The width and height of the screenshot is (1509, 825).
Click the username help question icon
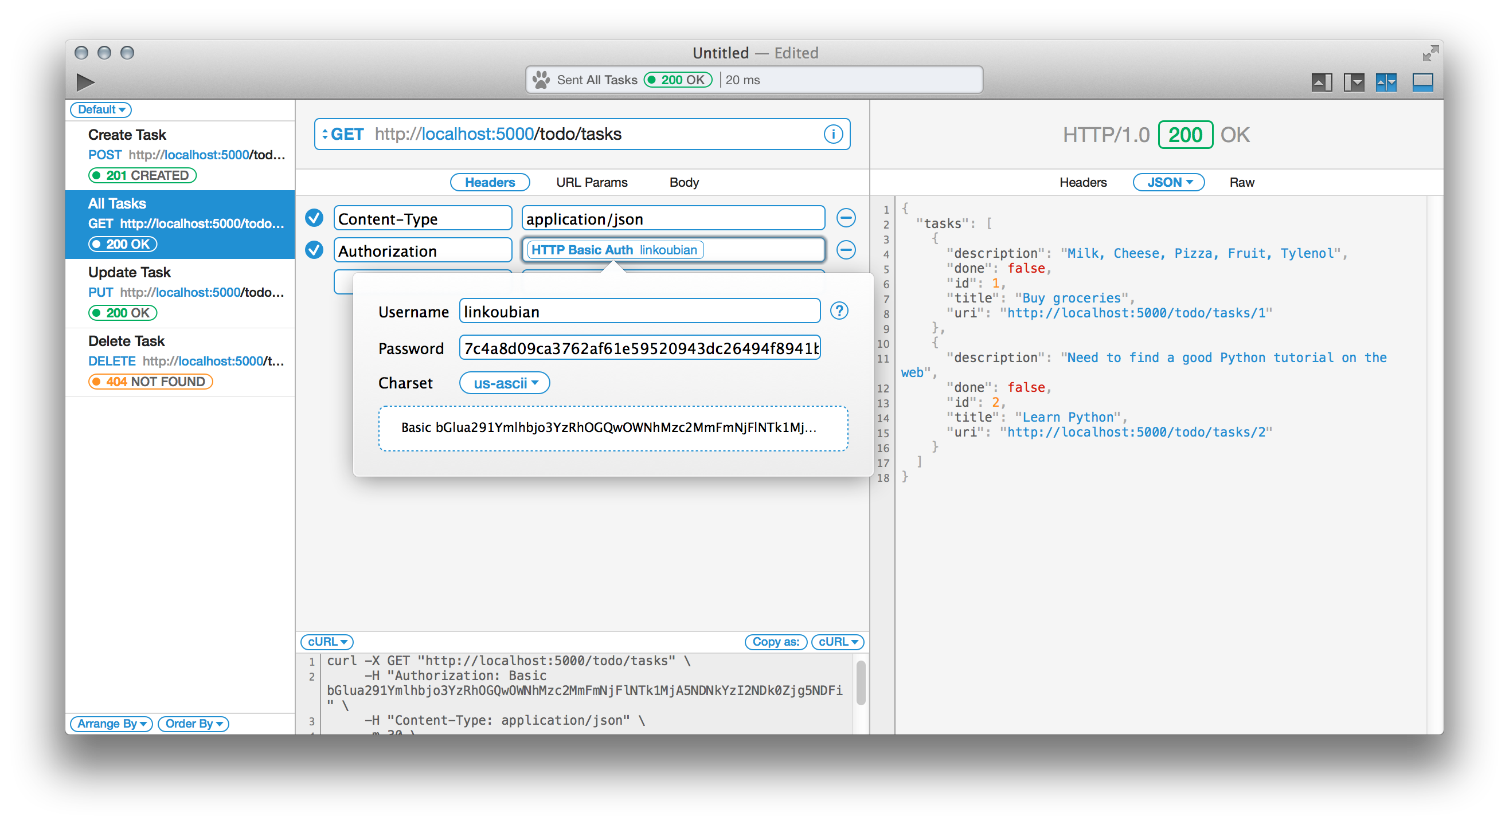coord(839,311)
